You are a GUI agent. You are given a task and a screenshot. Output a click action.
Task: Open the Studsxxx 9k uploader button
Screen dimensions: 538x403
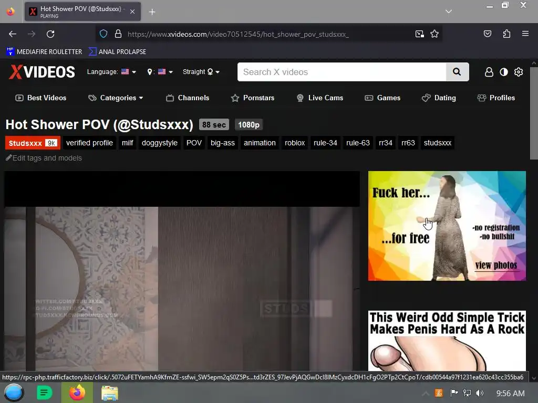(33, 143)
